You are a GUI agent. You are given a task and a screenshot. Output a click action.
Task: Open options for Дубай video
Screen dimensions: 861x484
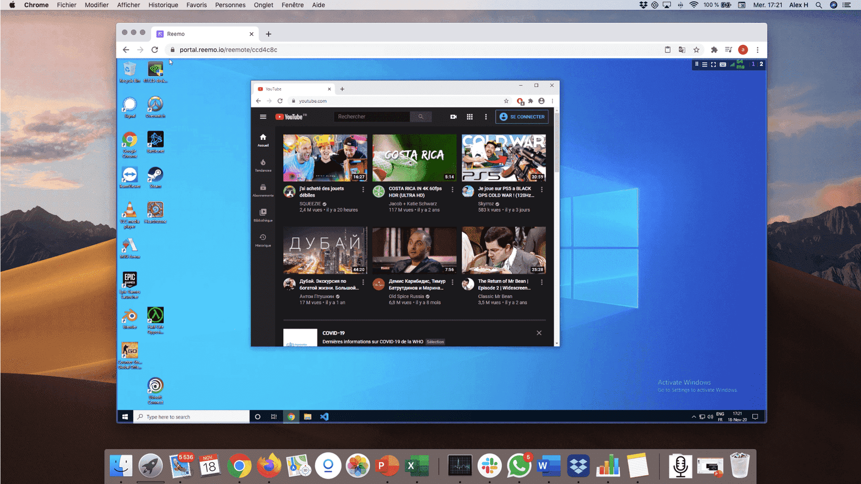tap(363, 282)
